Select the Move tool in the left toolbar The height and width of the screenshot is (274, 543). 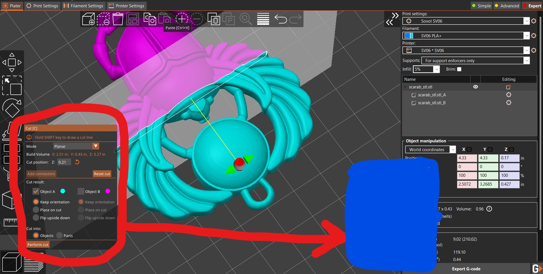(x=12, y=62)
